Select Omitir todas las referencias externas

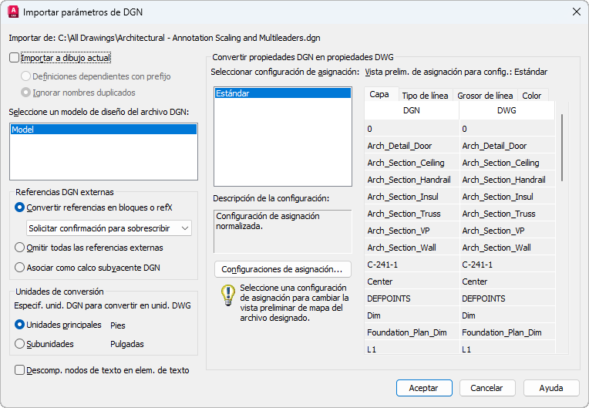point(20,248)
